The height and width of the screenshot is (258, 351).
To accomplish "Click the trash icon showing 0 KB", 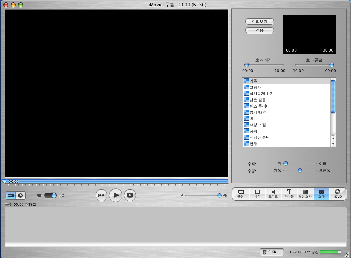I will 270,252.
